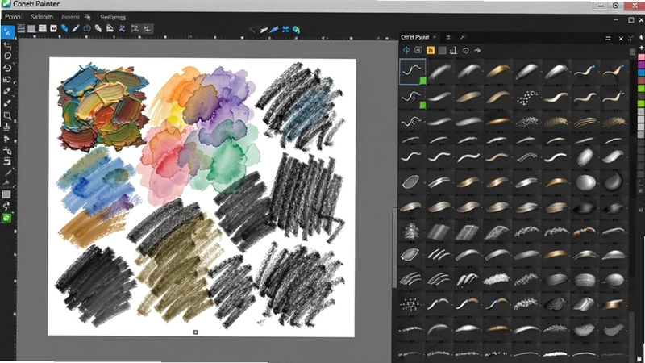Close the brush panel with its X button
The width and height of the screenshot is (645, 363).
pyautogui.click(x=621, y=38)
